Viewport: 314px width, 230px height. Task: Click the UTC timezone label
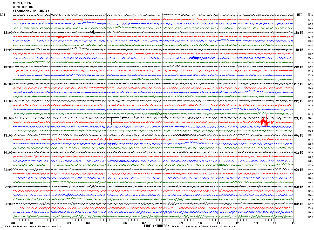coord(300,15)
